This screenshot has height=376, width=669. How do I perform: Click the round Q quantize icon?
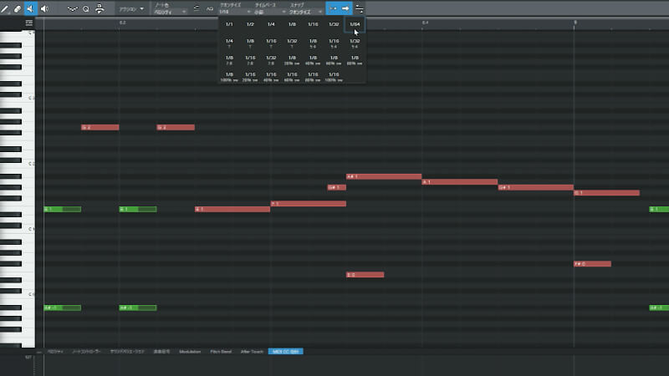tap(86, 8)
